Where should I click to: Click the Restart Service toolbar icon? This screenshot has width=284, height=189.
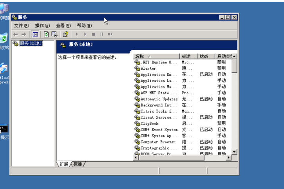coord(110,34)
